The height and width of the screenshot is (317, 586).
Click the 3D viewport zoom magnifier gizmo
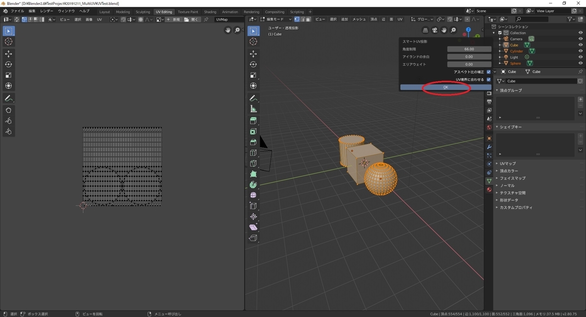[454, 30]
